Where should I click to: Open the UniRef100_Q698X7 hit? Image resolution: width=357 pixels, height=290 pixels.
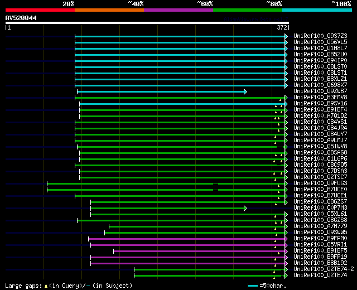coord(320,85)
